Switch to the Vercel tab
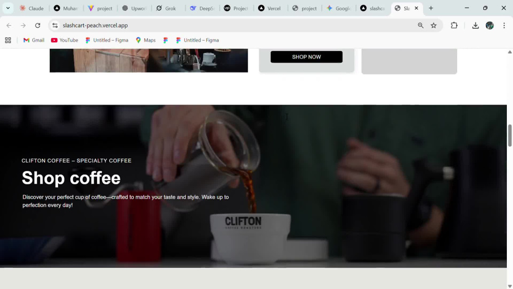Image resolution: width=513 pixels, height=289 pixels. pos(270,8)
